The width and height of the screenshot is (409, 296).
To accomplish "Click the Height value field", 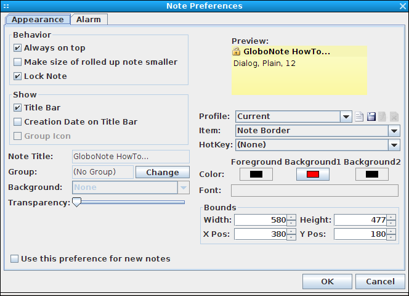I will click(360, 220).
